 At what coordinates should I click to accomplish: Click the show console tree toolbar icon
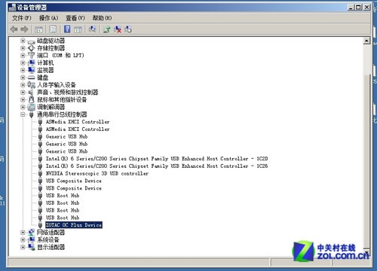click(38, 29)
